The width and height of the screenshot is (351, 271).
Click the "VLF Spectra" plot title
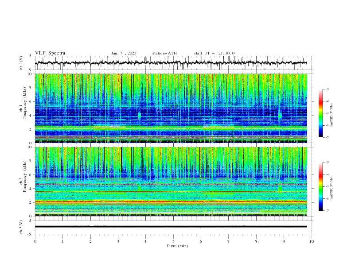click(x=50, y=53)
